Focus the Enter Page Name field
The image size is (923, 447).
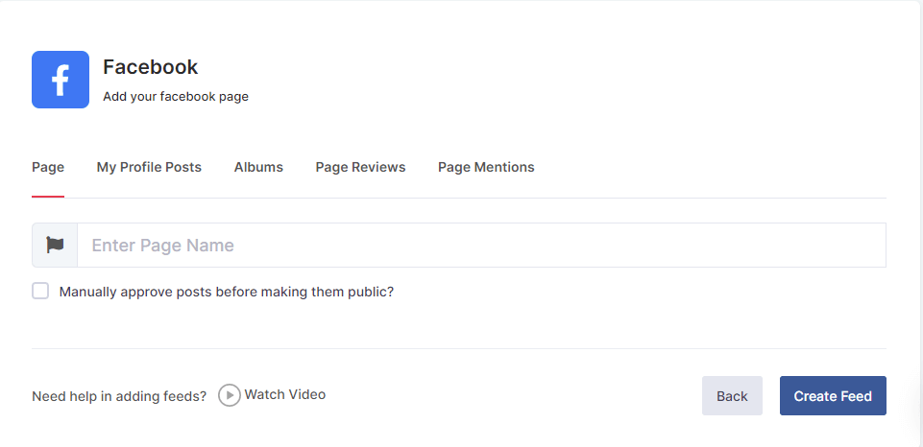(481, 245)
